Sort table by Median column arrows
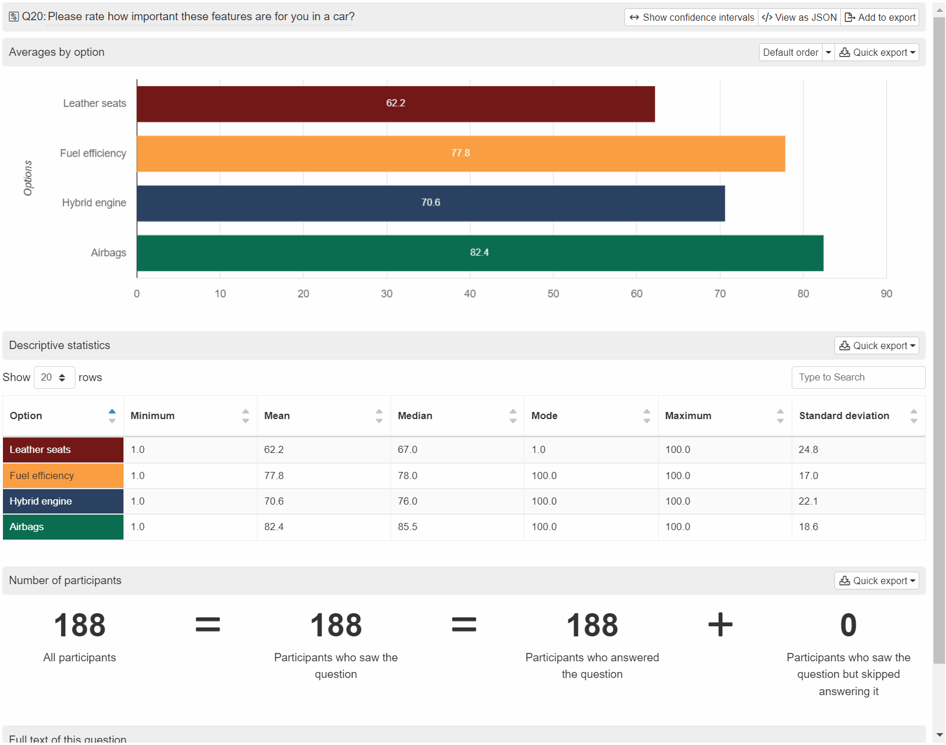 pyautogui.click(x=513, y=416)
